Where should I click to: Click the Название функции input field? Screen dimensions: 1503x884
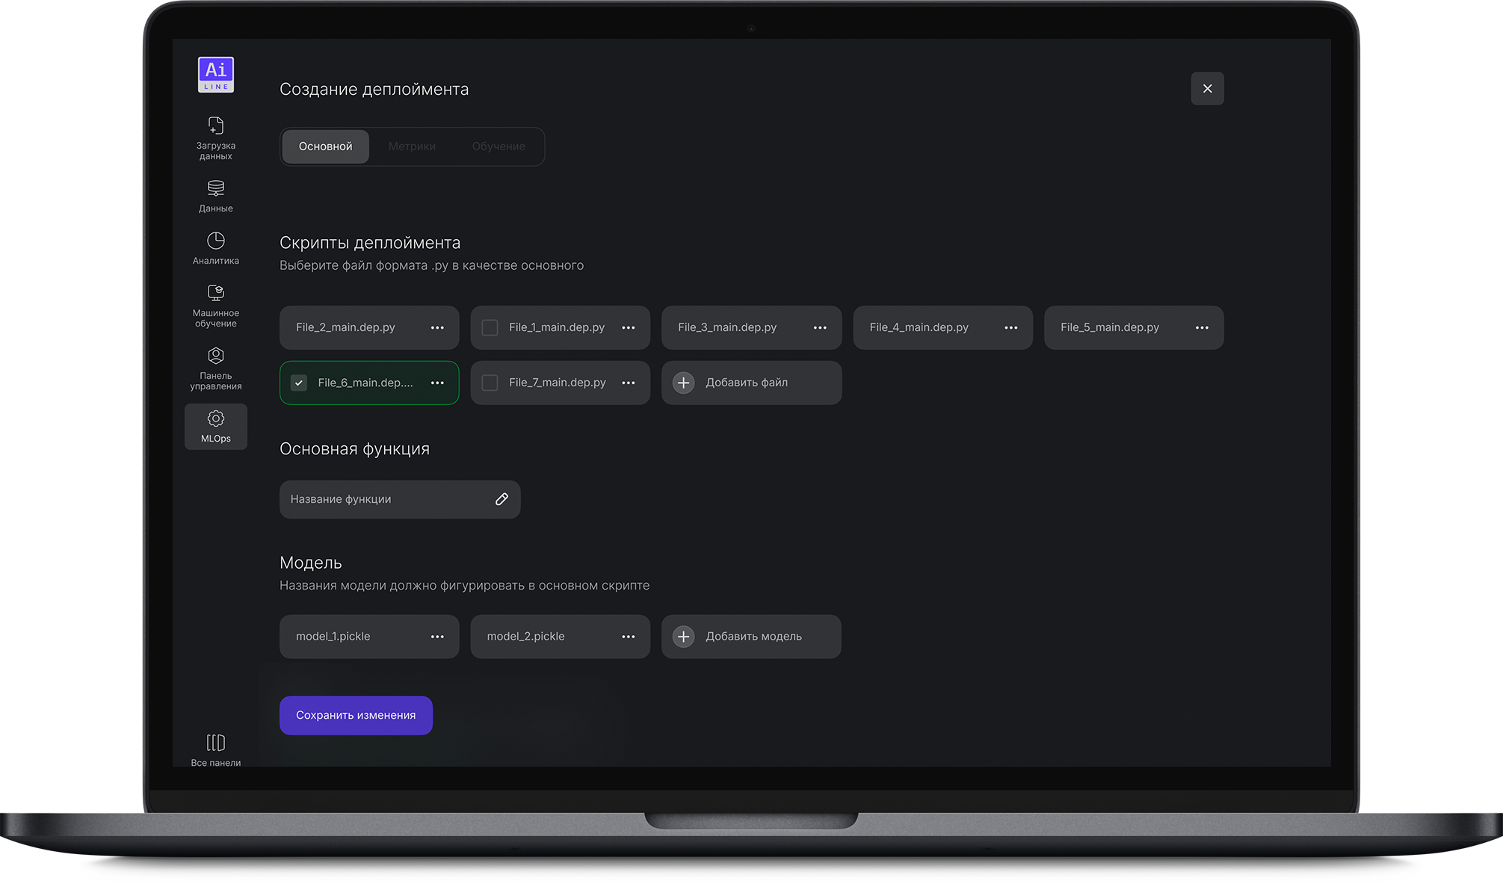tap(385, 499)
